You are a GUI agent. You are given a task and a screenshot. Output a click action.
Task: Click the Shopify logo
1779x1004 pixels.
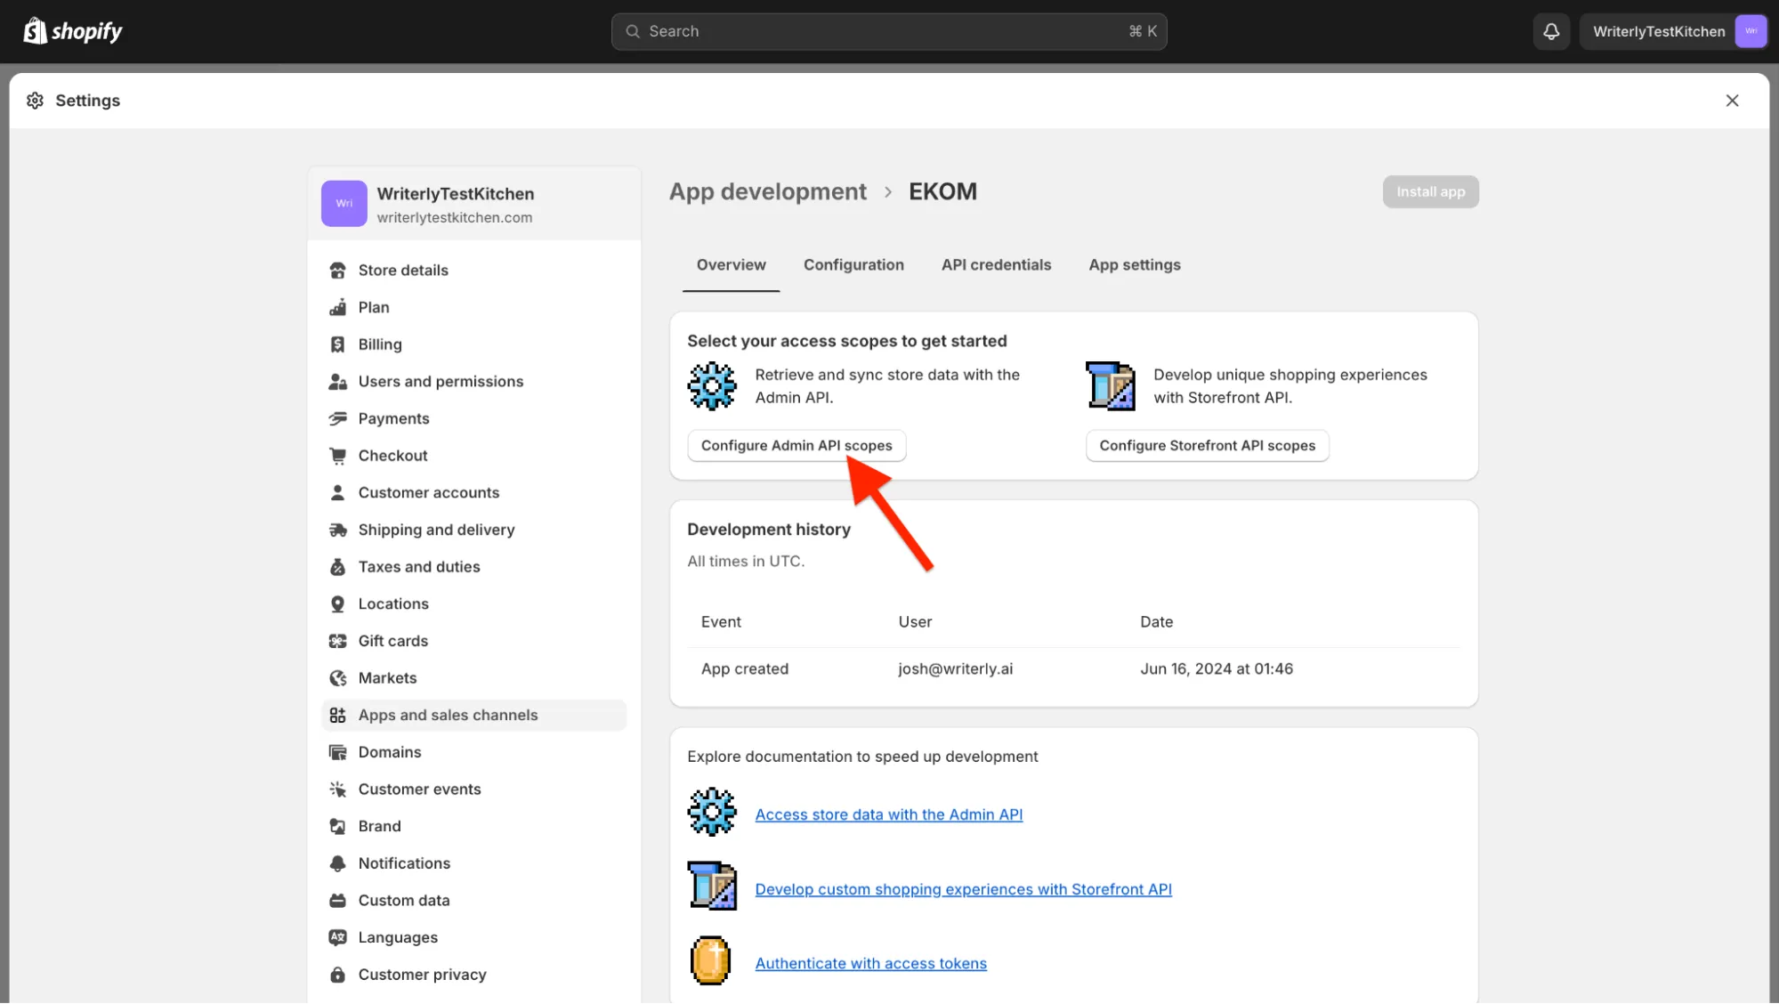pos(73,31)
